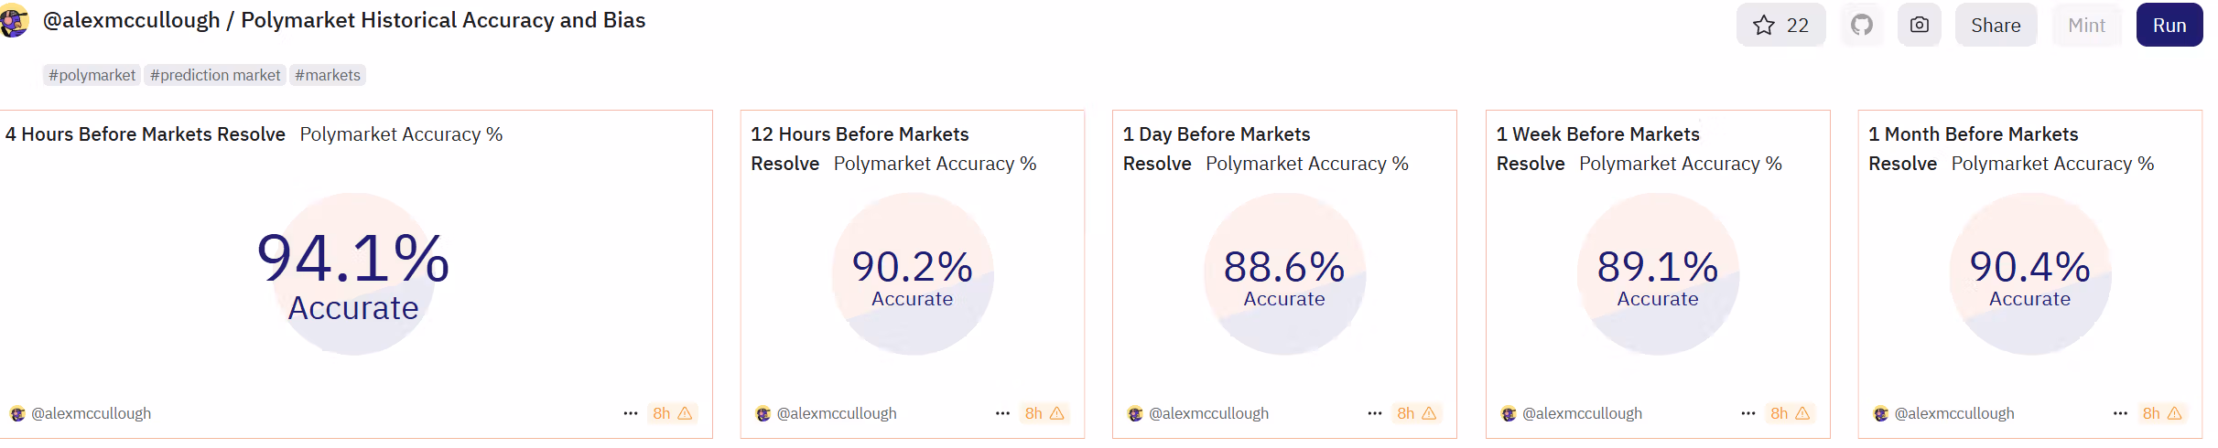
Task: Run the dashboard queries
Action: (x=2169, y=25)
